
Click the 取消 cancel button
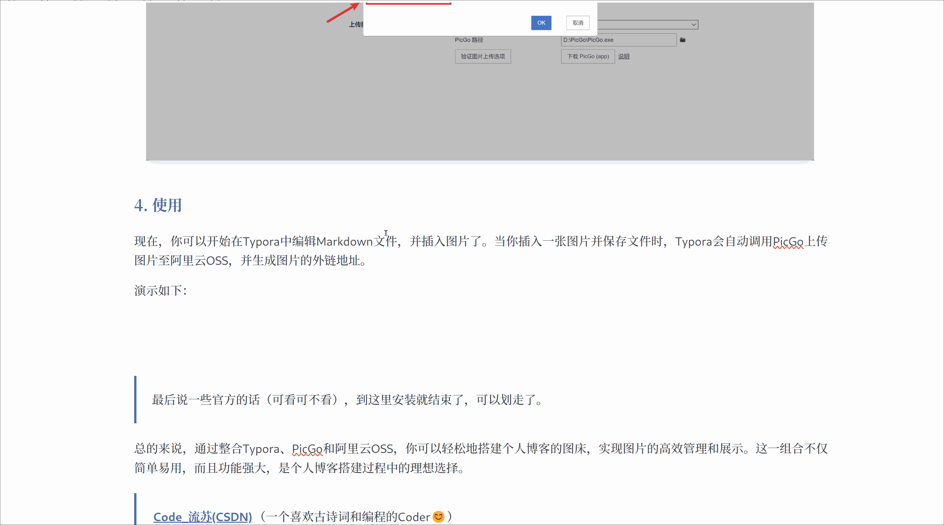[x=578, y=23]
